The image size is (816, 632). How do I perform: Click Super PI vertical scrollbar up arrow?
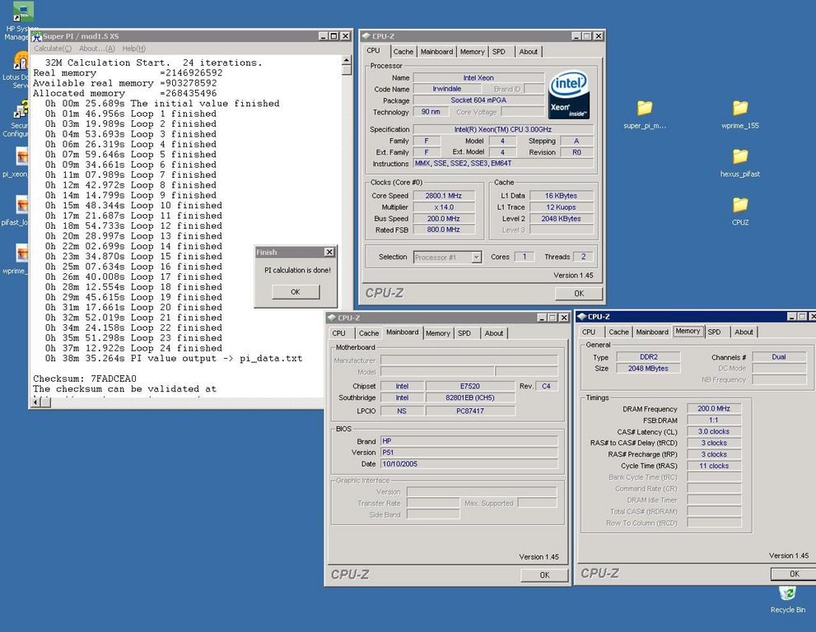[x=347, y=60]
